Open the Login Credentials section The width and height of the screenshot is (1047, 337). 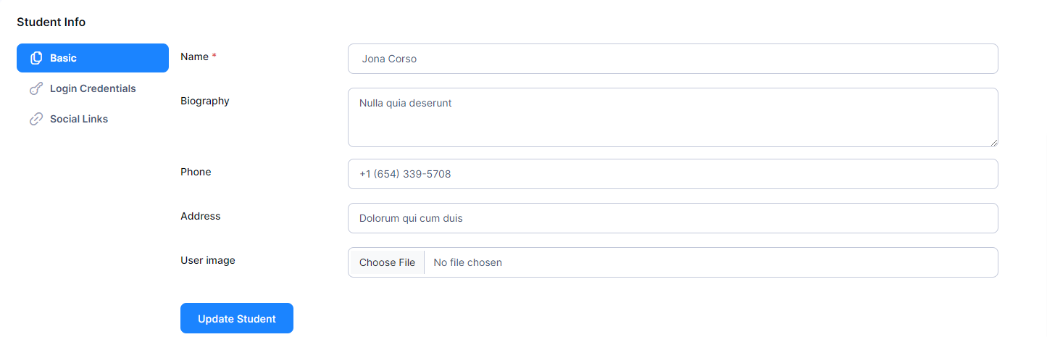pyautogui.click(x=93, y=88)
